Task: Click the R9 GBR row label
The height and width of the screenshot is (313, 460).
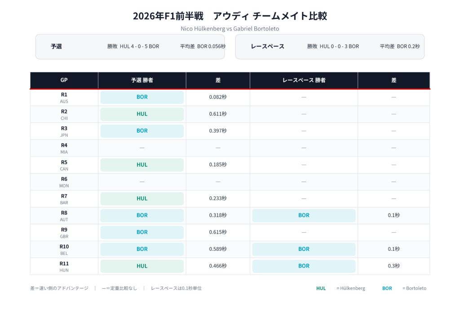Action: tap(64, 233)
